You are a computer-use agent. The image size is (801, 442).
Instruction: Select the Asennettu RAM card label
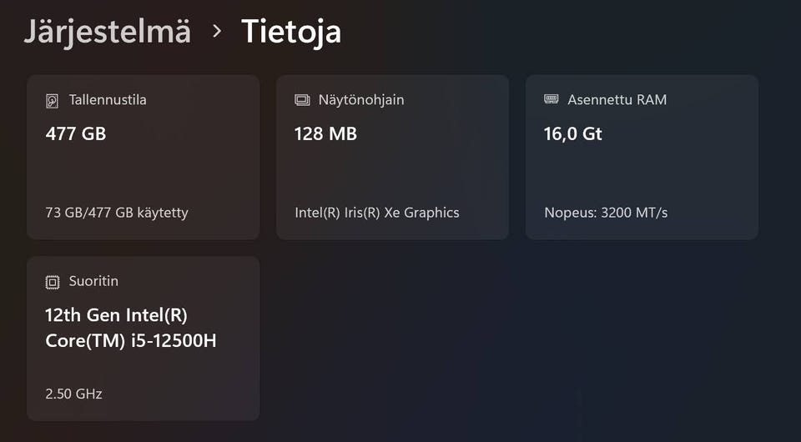[617, 100]
